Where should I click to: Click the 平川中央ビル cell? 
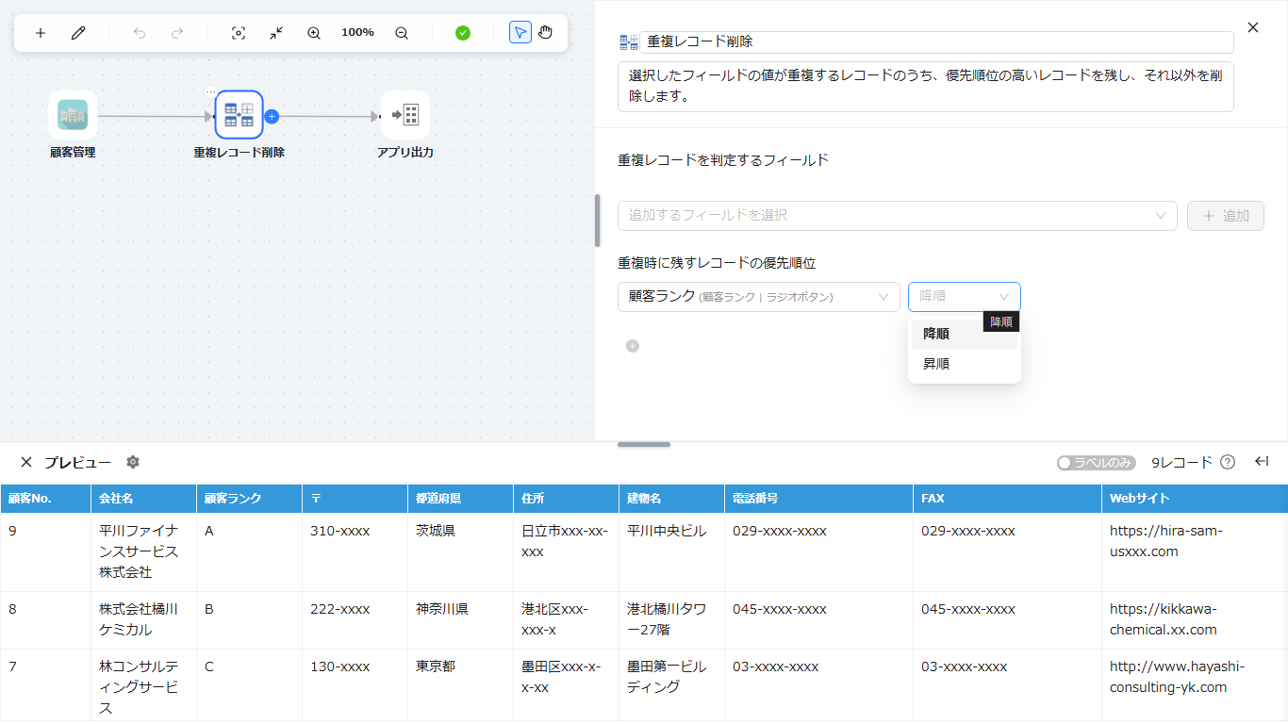click(x=671, y=551)
